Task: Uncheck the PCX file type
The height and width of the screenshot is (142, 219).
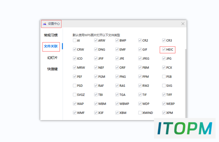Action: pos(164,68)
